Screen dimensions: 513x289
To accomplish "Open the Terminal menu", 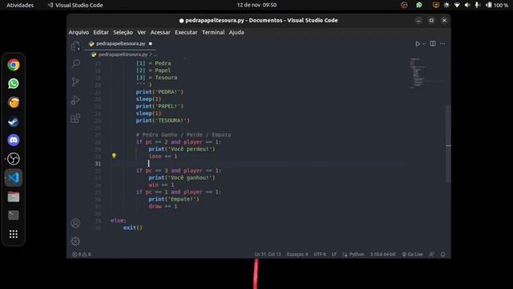I will tap(213, 32).
